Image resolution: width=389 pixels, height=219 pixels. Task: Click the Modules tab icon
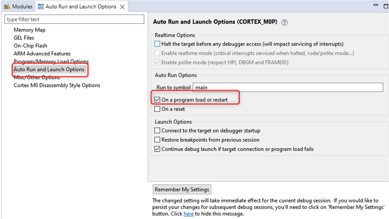coord(7,7)
